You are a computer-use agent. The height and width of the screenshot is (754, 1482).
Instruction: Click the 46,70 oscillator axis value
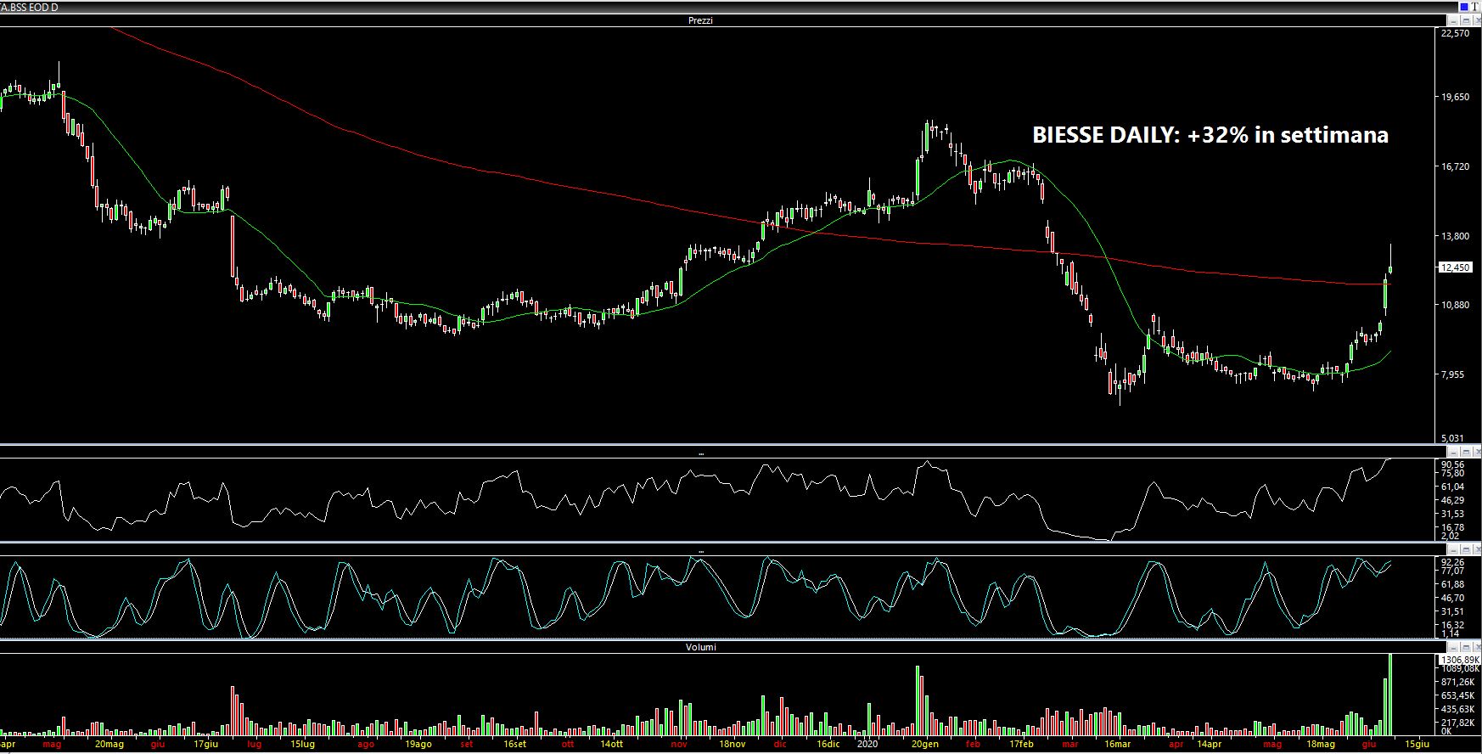(x=1452, y=599)
